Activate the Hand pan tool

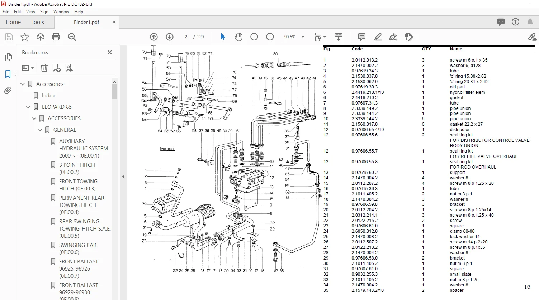[x=238, y=37]
